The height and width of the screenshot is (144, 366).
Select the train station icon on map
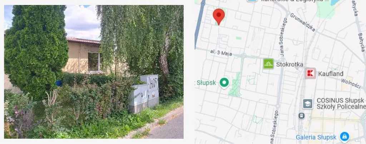point(301,116)
